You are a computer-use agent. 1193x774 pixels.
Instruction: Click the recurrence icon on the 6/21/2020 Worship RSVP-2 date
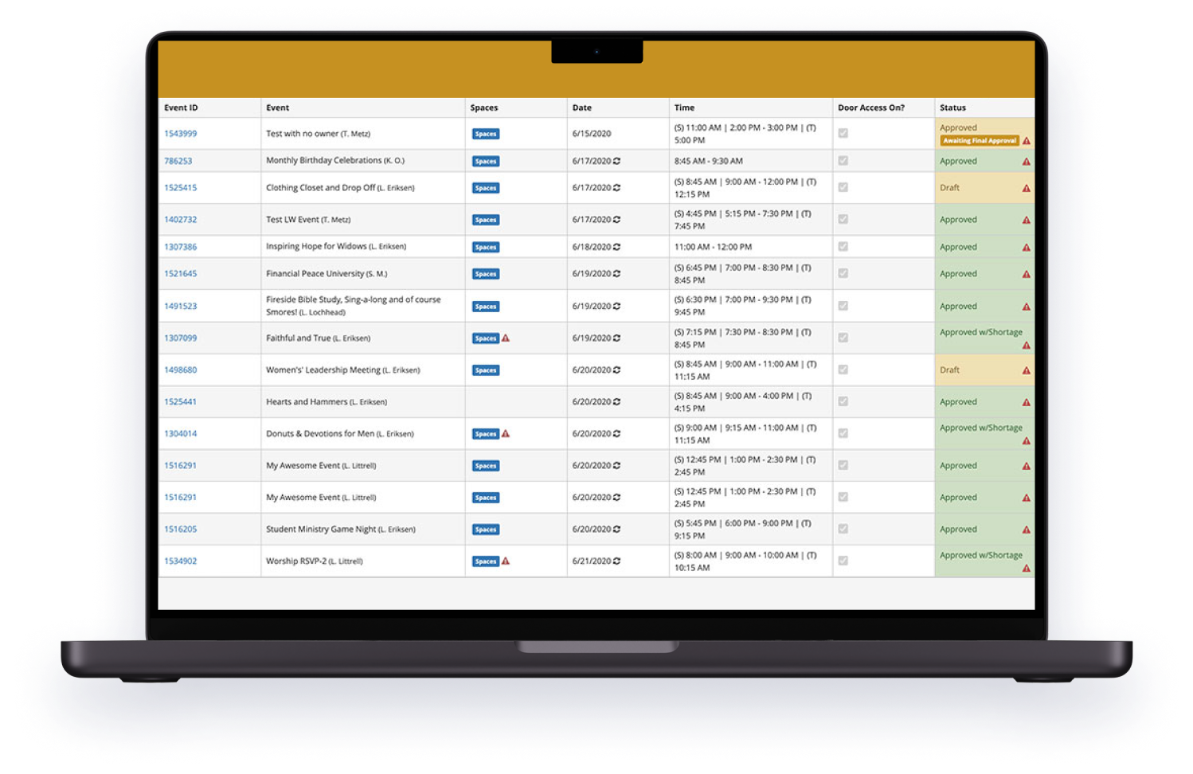point(617,561)
